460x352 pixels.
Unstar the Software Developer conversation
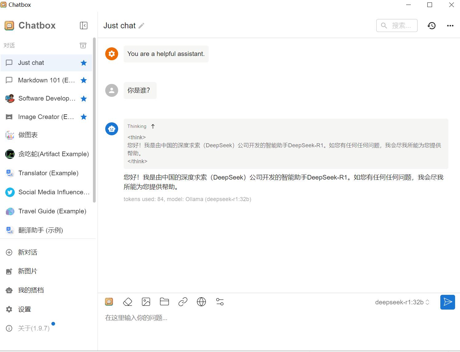tap(84, 99)
